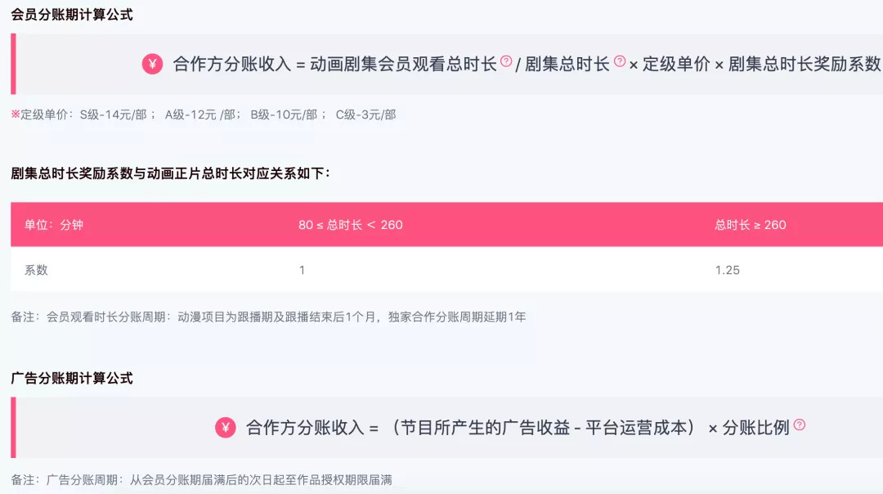Image resolution: width=883 pixels, height=494 pixels.
Task: Click the 广告分账周期 remark line
Action: point(207,479)
